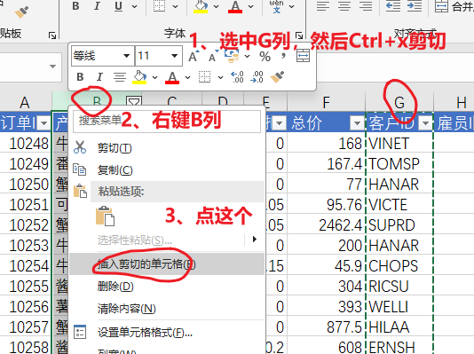This screenshot has width=474, height=354.
Task: Select column A header
Action: [x=25, y=102]
